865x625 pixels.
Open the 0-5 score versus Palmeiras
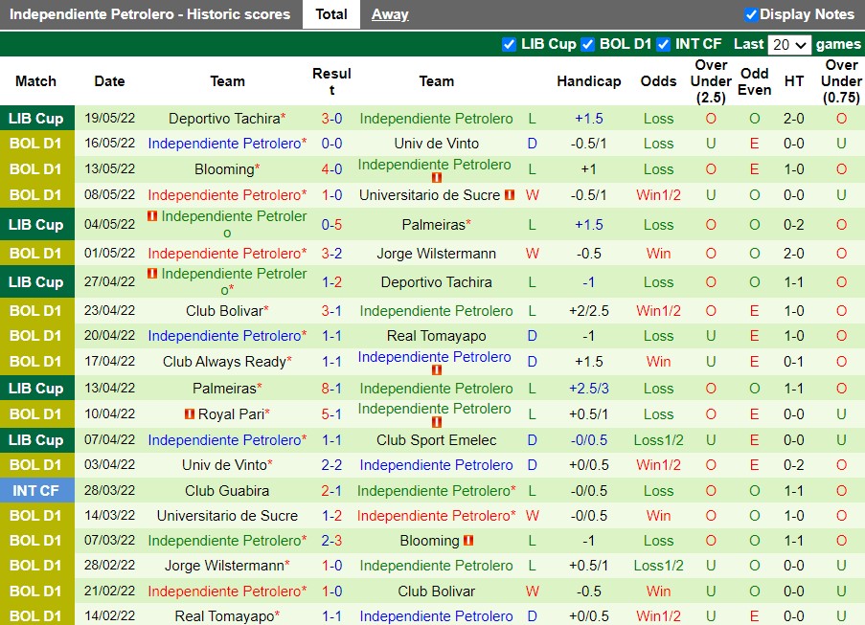(x=331, y=224)
